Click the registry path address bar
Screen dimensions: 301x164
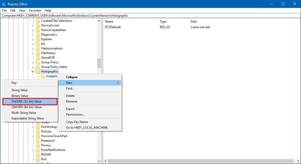coord(77,15)
